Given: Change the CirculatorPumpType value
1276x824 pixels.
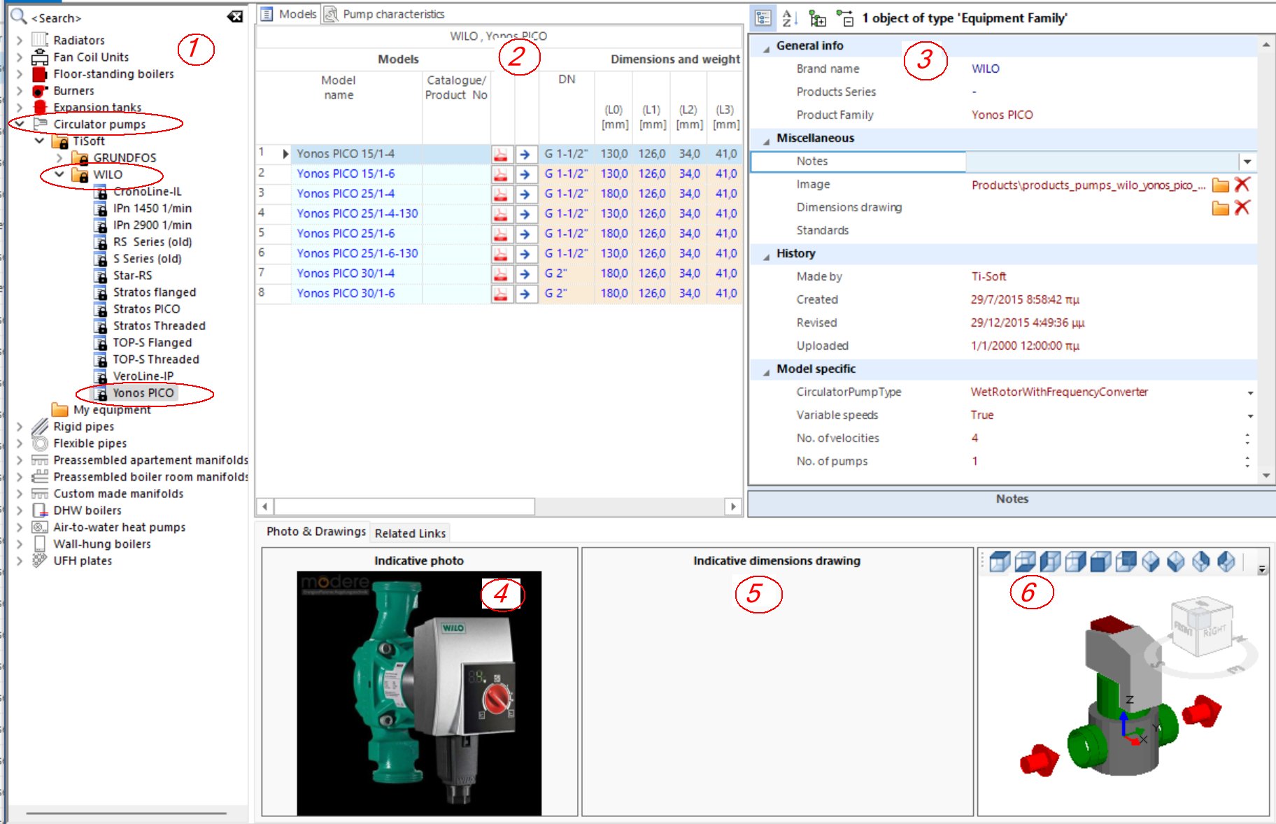Looking at the screenshot, I should [x=1252, y=392].
